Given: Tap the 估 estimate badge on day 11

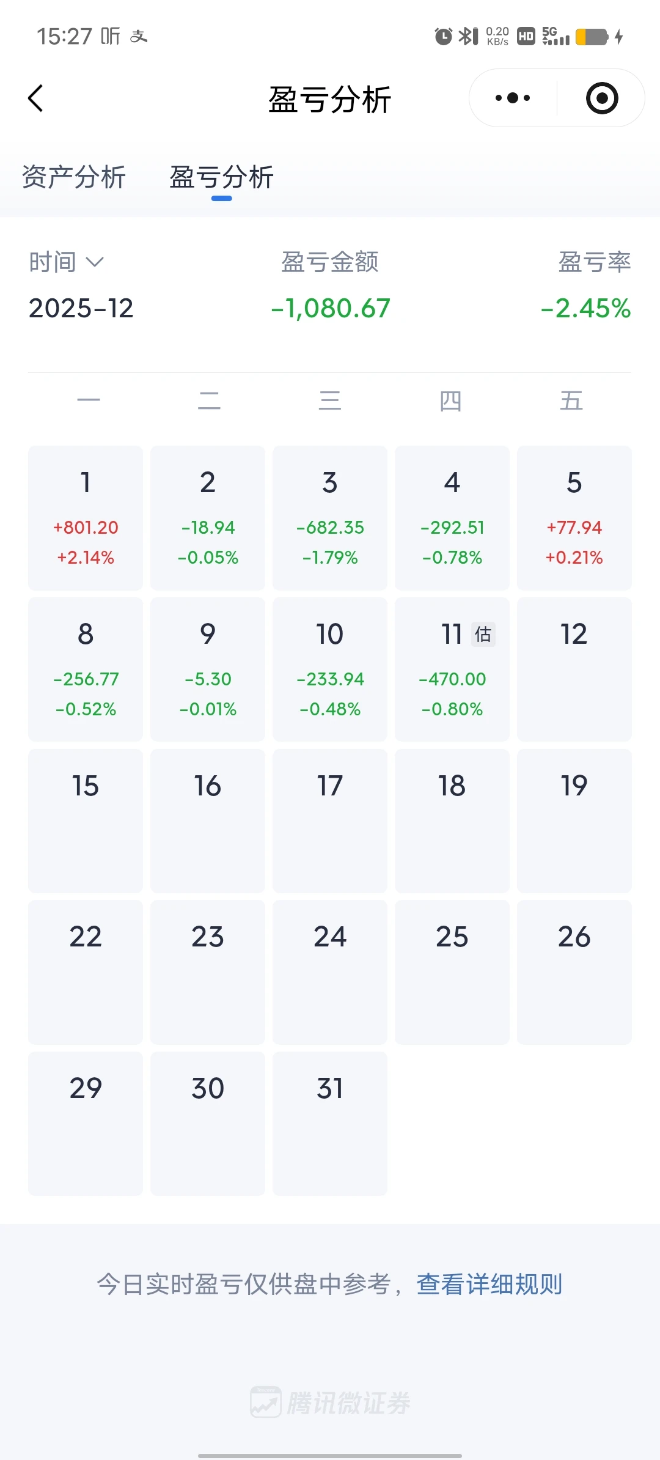Looking at the screenshot, I should tap(483, 634).
